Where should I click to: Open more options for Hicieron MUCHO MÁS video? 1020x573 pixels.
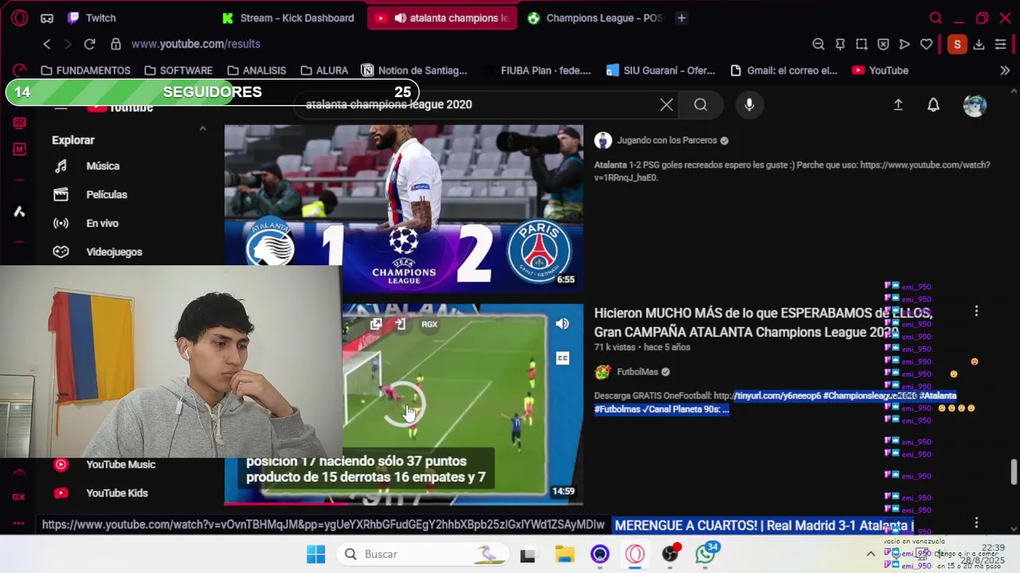pos(976,312)
